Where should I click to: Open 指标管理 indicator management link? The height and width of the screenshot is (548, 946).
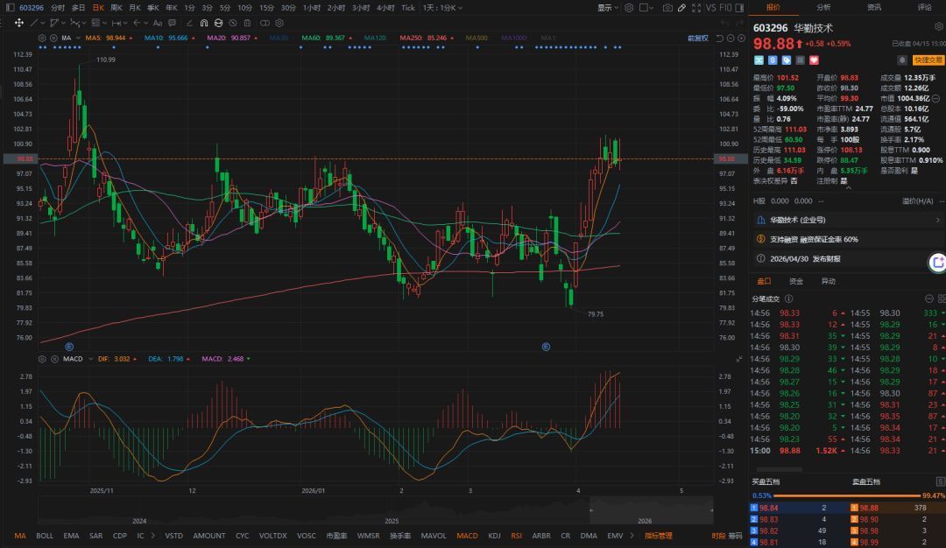point(659,536)
